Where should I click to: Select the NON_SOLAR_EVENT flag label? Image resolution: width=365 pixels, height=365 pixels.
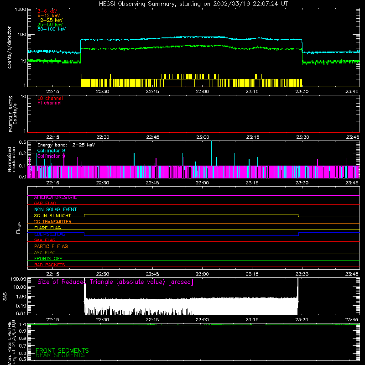pyautogui.click(x=55, y=209)
